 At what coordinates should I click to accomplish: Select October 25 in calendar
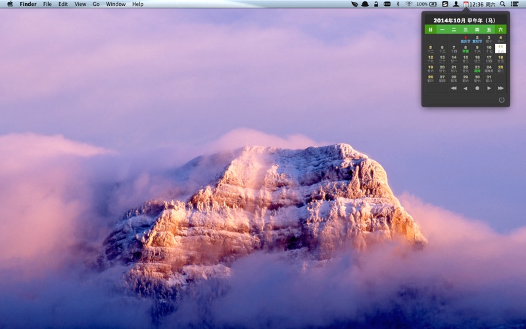point(500,69)
